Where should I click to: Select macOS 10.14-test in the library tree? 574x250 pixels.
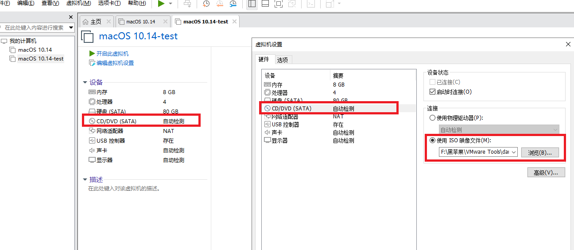(x=41, y=59)
